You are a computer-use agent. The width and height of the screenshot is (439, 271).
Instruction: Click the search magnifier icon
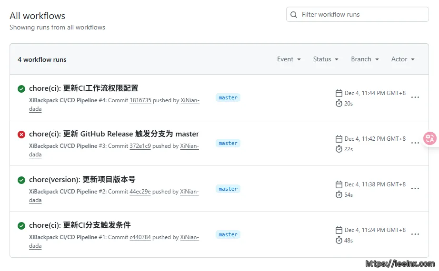(x=294, y=15)
